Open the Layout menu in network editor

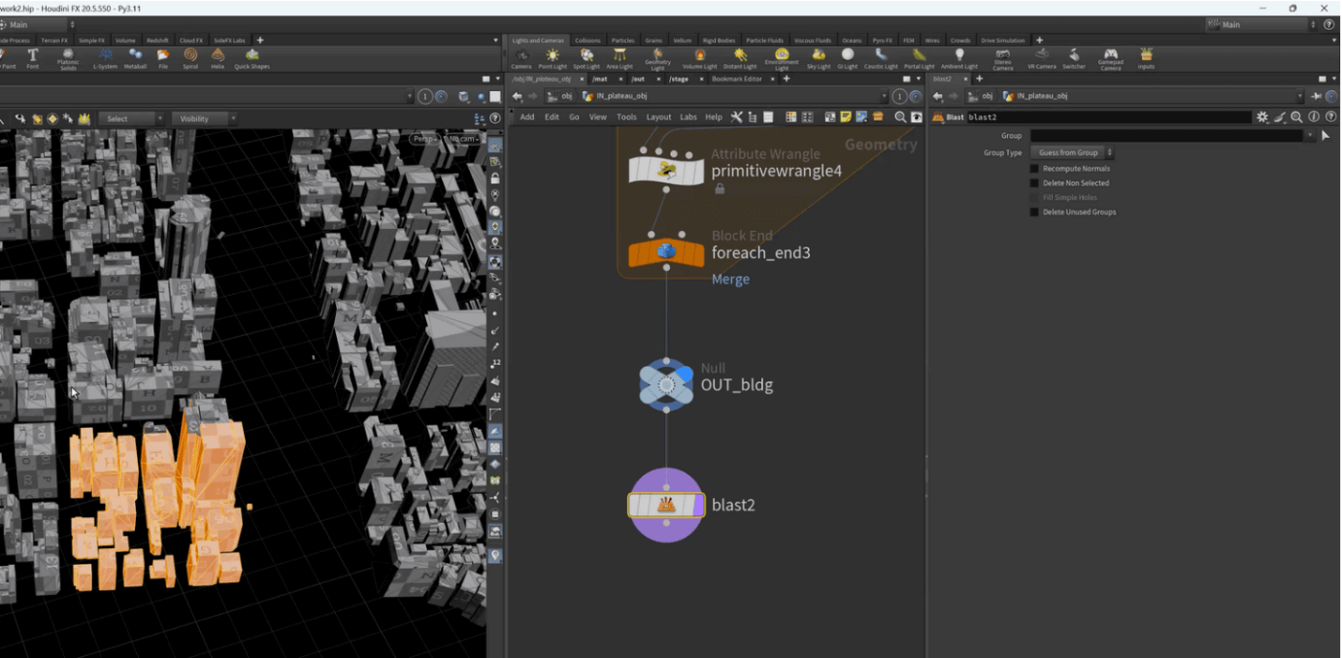coord(658,117)
